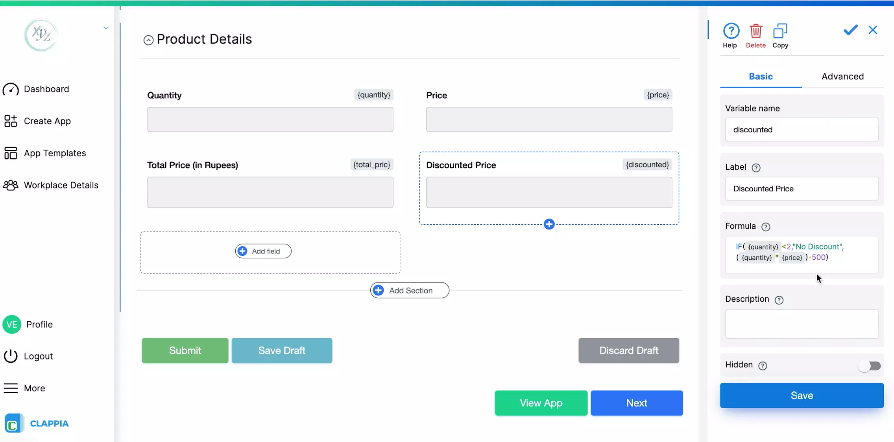Open the More menu
This screenshot has height=442, width=894.
tap(11, 388)
